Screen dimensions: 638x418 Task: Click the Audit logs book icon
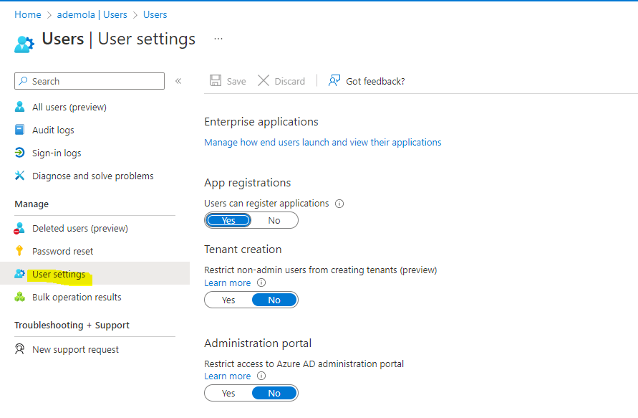point(19,130)
